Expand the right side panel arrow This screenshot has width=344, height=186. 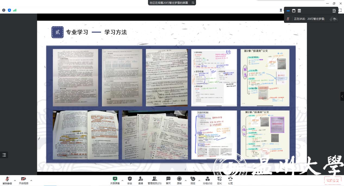342,96
